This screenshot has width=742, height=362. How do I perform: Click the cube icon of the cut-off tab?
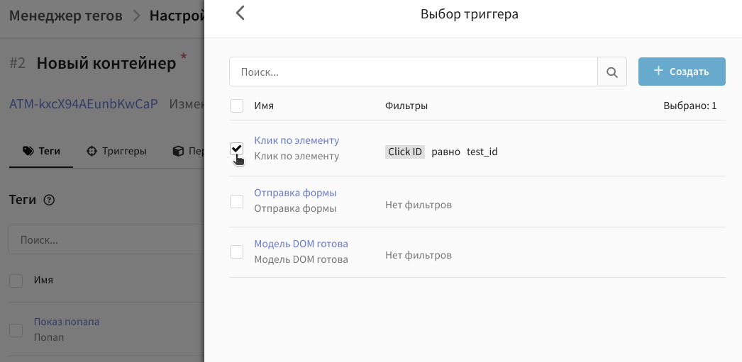coord(178,151)
